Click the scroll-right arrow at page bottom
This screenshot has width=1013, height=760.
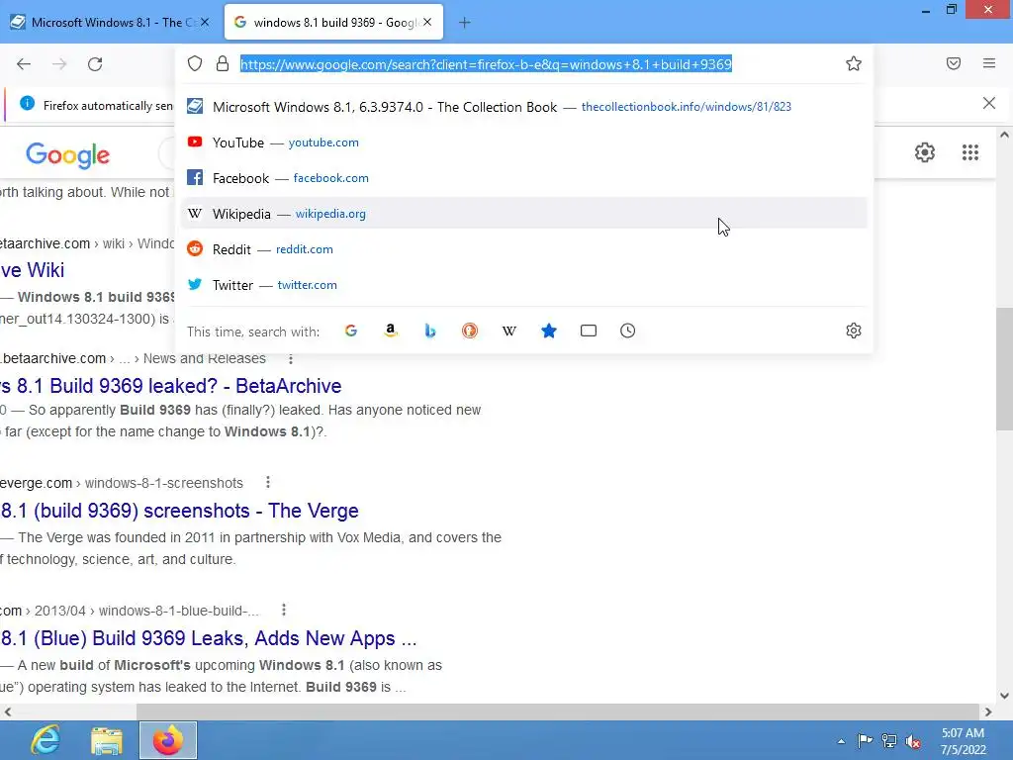(988, 712)
